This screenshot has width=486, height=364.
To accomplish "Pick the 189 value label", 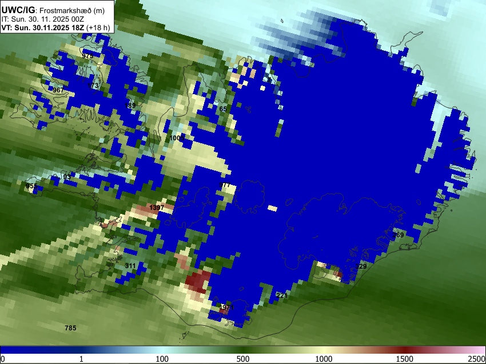I will pos(130,106).
